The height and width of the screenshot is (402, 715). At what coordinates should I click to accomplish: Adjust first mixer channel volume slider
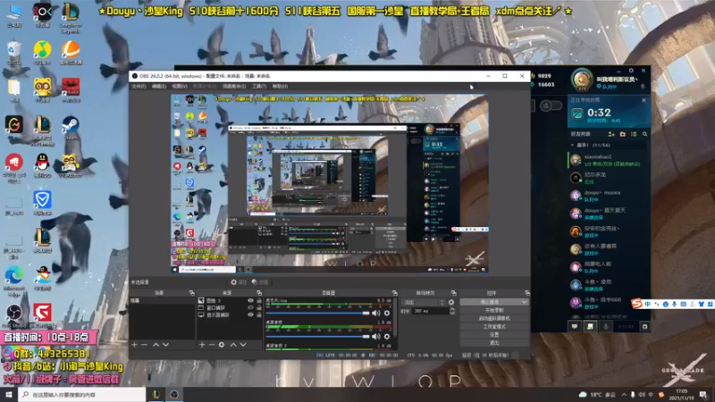tap(318, 314)
